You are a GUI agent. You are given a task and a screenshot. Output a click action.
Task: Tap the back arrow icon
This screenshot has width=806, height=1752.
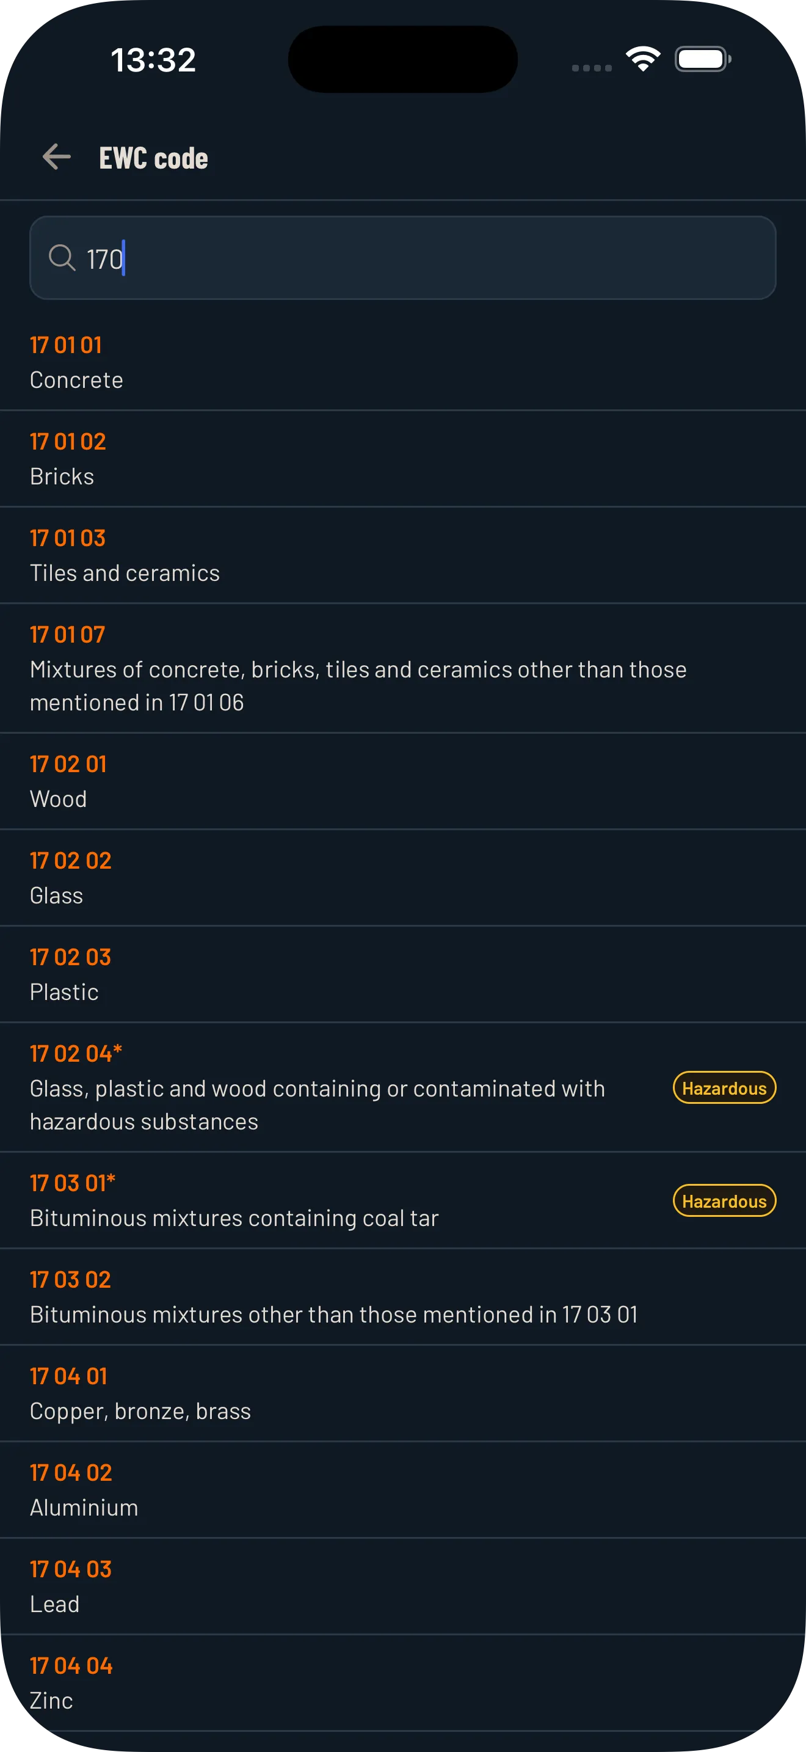tap(56, 157)
